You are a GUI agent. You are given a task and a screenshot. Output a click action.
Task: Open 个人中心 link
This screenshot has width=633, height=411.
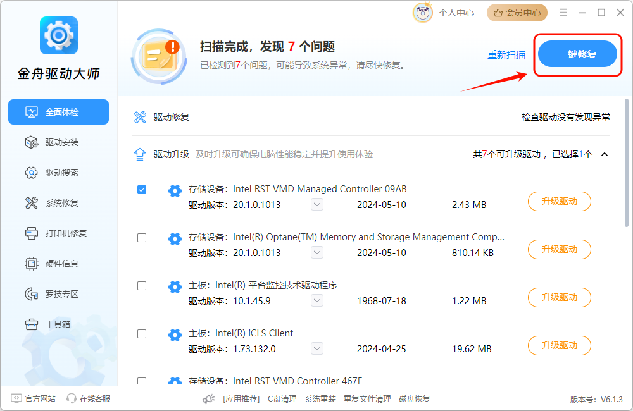point(456,13)
